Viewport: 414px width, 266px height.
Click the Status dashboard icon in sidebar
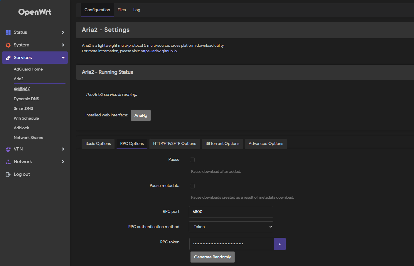tap(8, 32)
